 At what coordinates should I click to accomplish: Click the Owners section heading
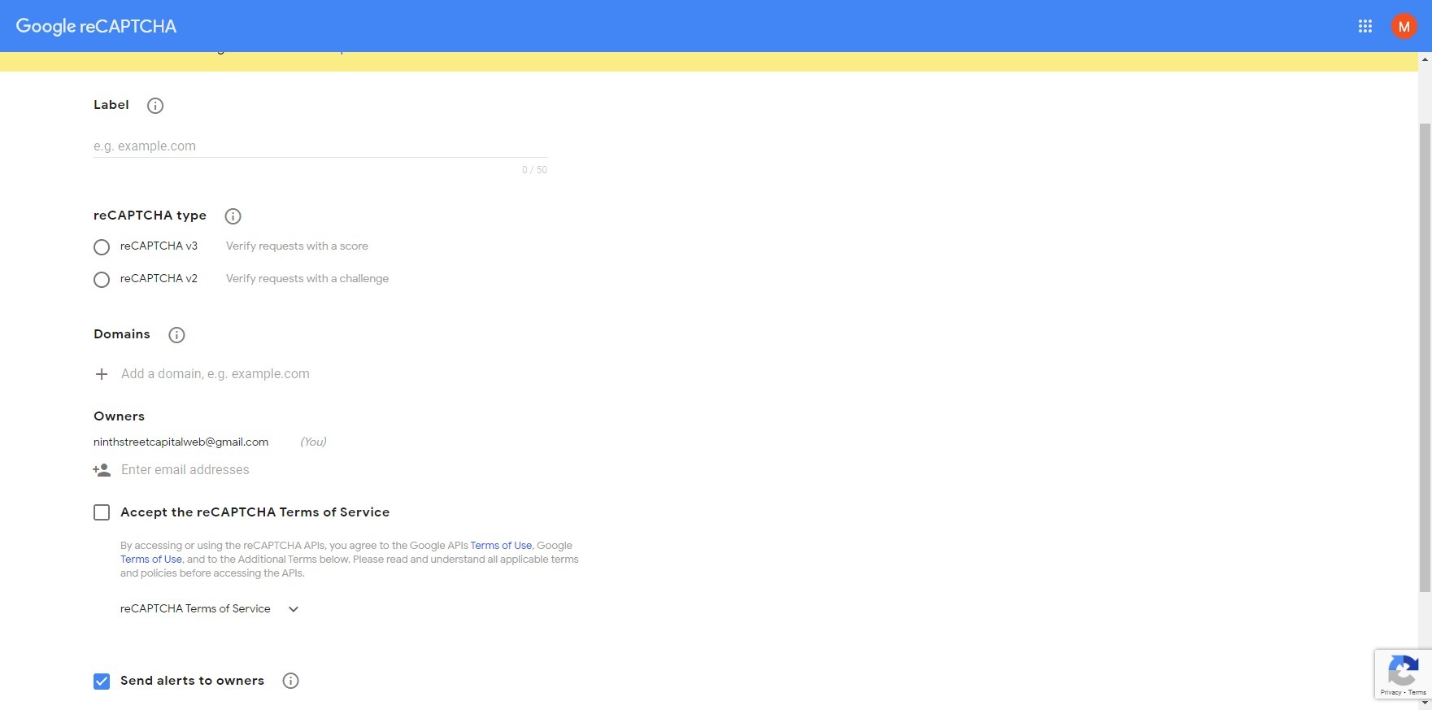119,416
